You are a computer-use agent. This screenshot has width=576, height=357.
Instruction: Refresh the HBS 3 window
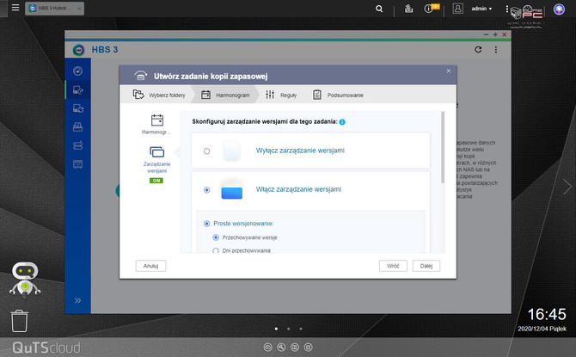478,49
